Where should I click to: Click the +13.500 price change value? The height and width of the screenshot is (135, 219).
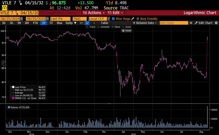pyautogui.click(x=85, y=3)
